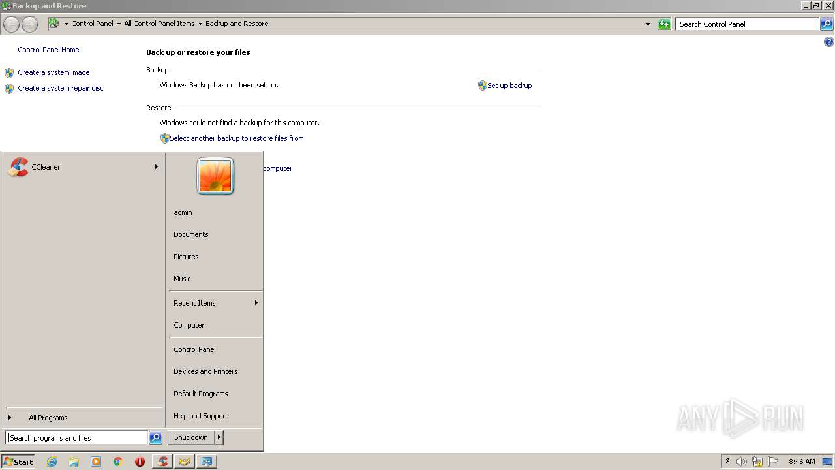Switch to the handshake icon taskbar app
Screen dimensions: 835x470
click(185, 462)
